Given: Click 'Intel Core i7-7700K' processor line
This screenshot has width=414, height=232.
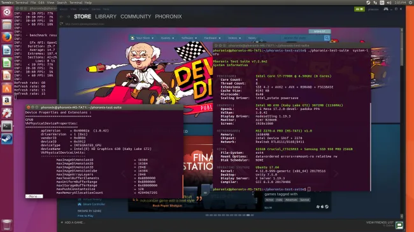Looking at the screenshot, I should click(x=294, y=76).
